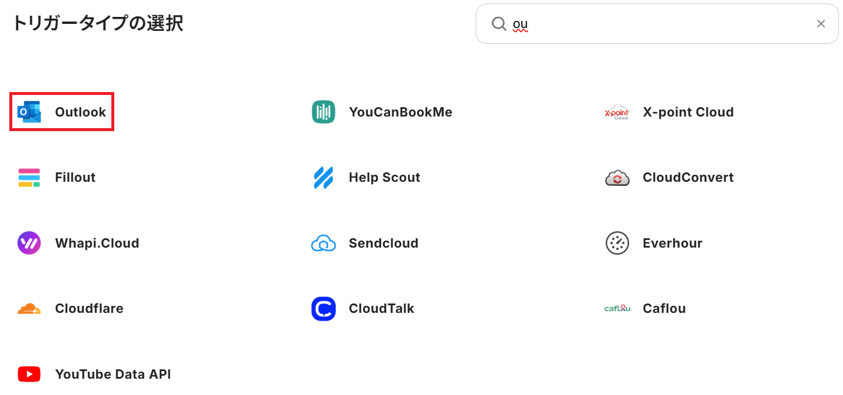Click the Cloudflare orange cloud icon
Image resolution: width=843 pixels, height=395 pixels.
click(29, 309)
